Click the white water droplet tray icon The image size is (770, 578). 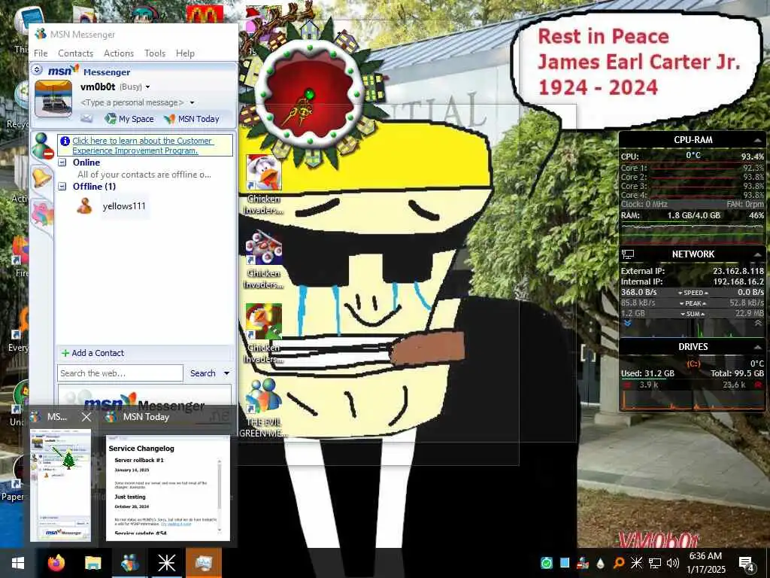(x=601, y=563)
